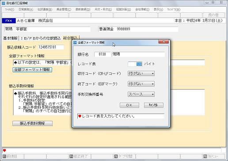Open the ウィンドウ(W) menu
This screenshot has height=161, width=228.
coord(174,9)
